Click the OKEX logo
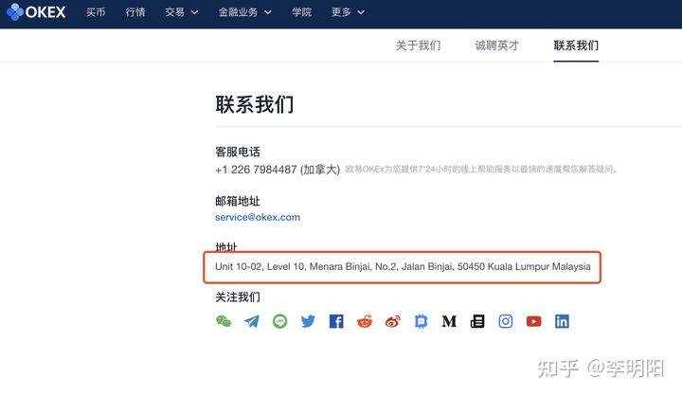Image resolution: width=682 pixels, height=396 pixels. pos(36,11)
